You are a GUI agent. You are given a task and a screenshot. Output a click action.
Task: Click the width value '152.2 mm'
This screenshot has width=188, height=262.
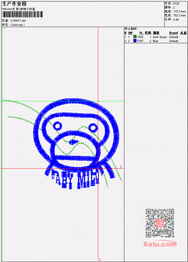pyautogui.click(x=179, y=16)
